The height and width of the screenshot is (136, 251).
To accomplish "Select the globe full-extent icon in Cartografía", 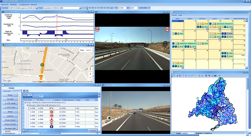I will [x=177, y=75].
